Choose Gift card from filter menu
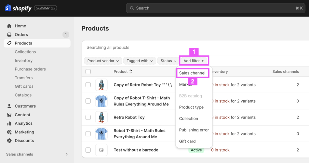The height and width of the screenshot is (163, 309). [187, 141]
